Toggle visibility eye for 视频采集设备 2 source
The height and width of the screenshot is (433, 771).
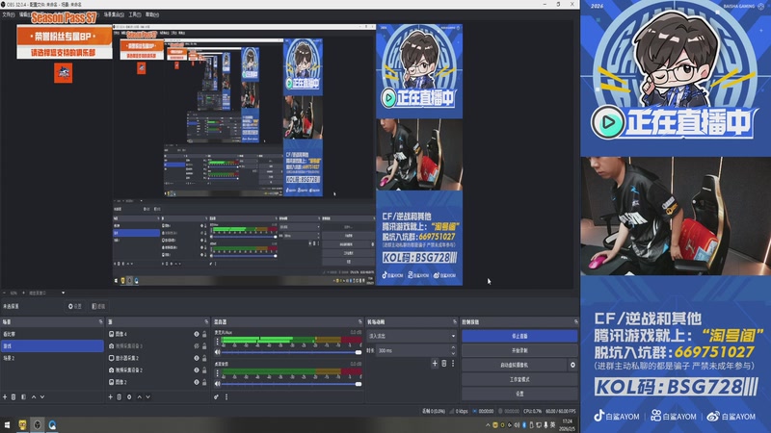(x=197, y=370)
